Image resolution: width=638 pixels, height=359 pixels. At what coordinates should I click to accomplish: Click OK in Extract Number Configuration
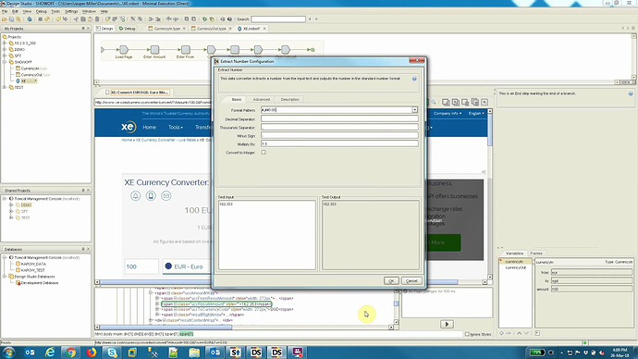[391, 281]
